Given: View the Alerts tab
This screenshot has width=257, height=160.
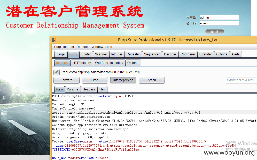Looking at the screenshot, I should pyautogui.click(x=236, y=54).
